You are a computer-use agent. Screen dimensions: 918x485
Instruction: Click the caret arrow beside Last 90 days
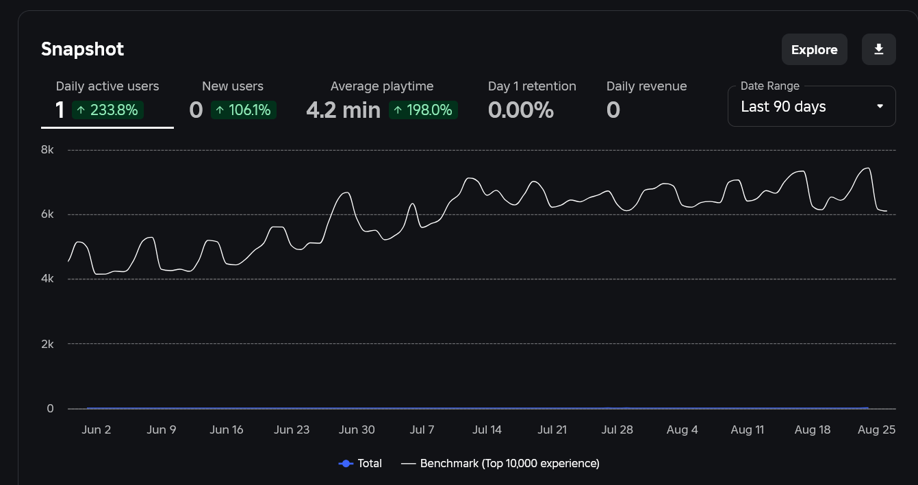point(880,107)
